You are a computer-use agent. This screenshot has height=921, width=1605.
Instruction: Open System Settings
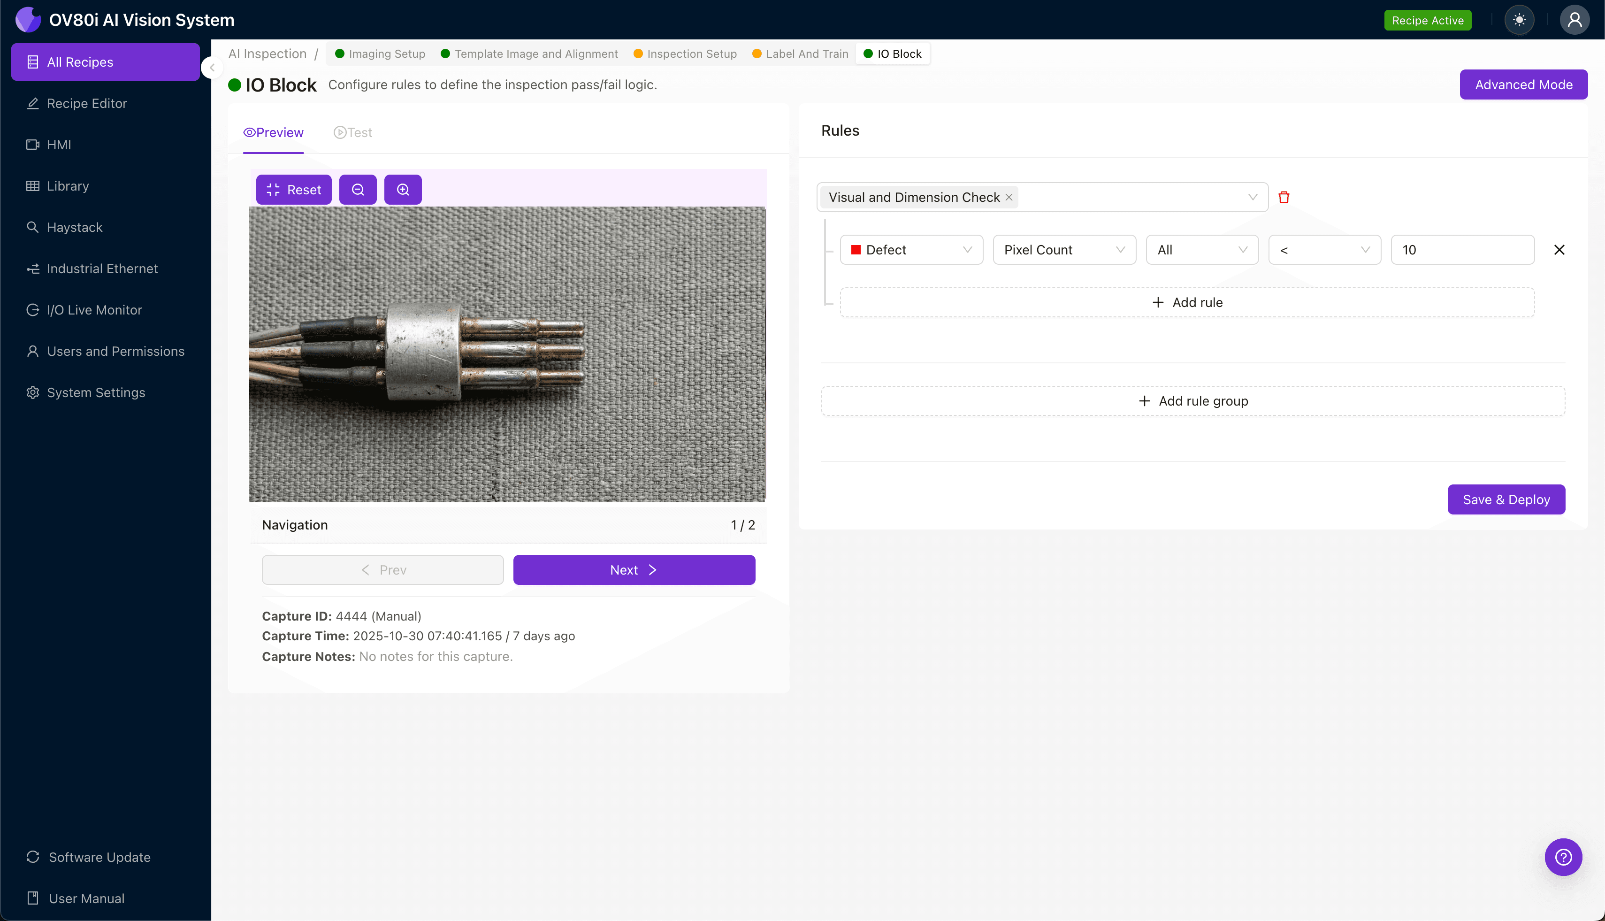(x=106, y=392)
